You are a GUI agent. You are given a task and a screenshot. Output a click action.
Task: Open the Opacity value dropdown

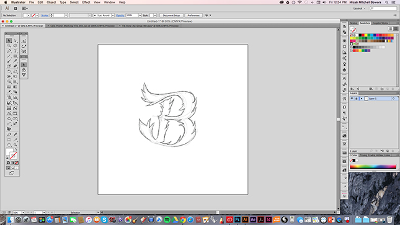pyautogui.click(x=140, y=15)
